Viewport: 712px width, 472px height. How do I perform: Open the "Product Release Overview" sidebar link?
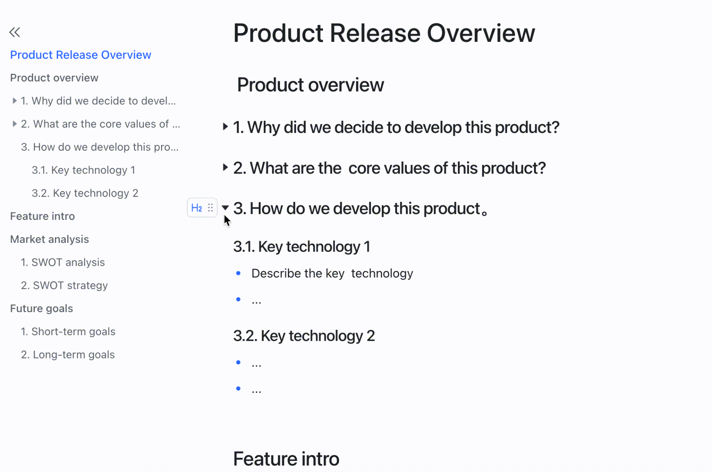tap(81, 55)
